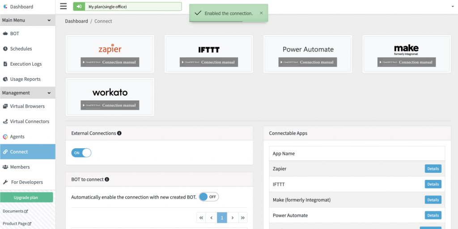458x229 pixels.
Task: Click the Upgrade plan button
Action: click(x=26, y=197)
